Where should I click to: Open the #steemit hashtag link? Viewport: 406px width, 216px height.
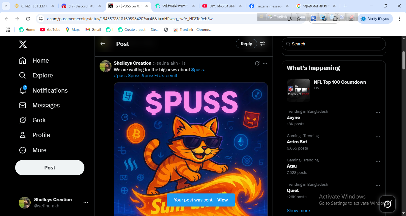168,76
